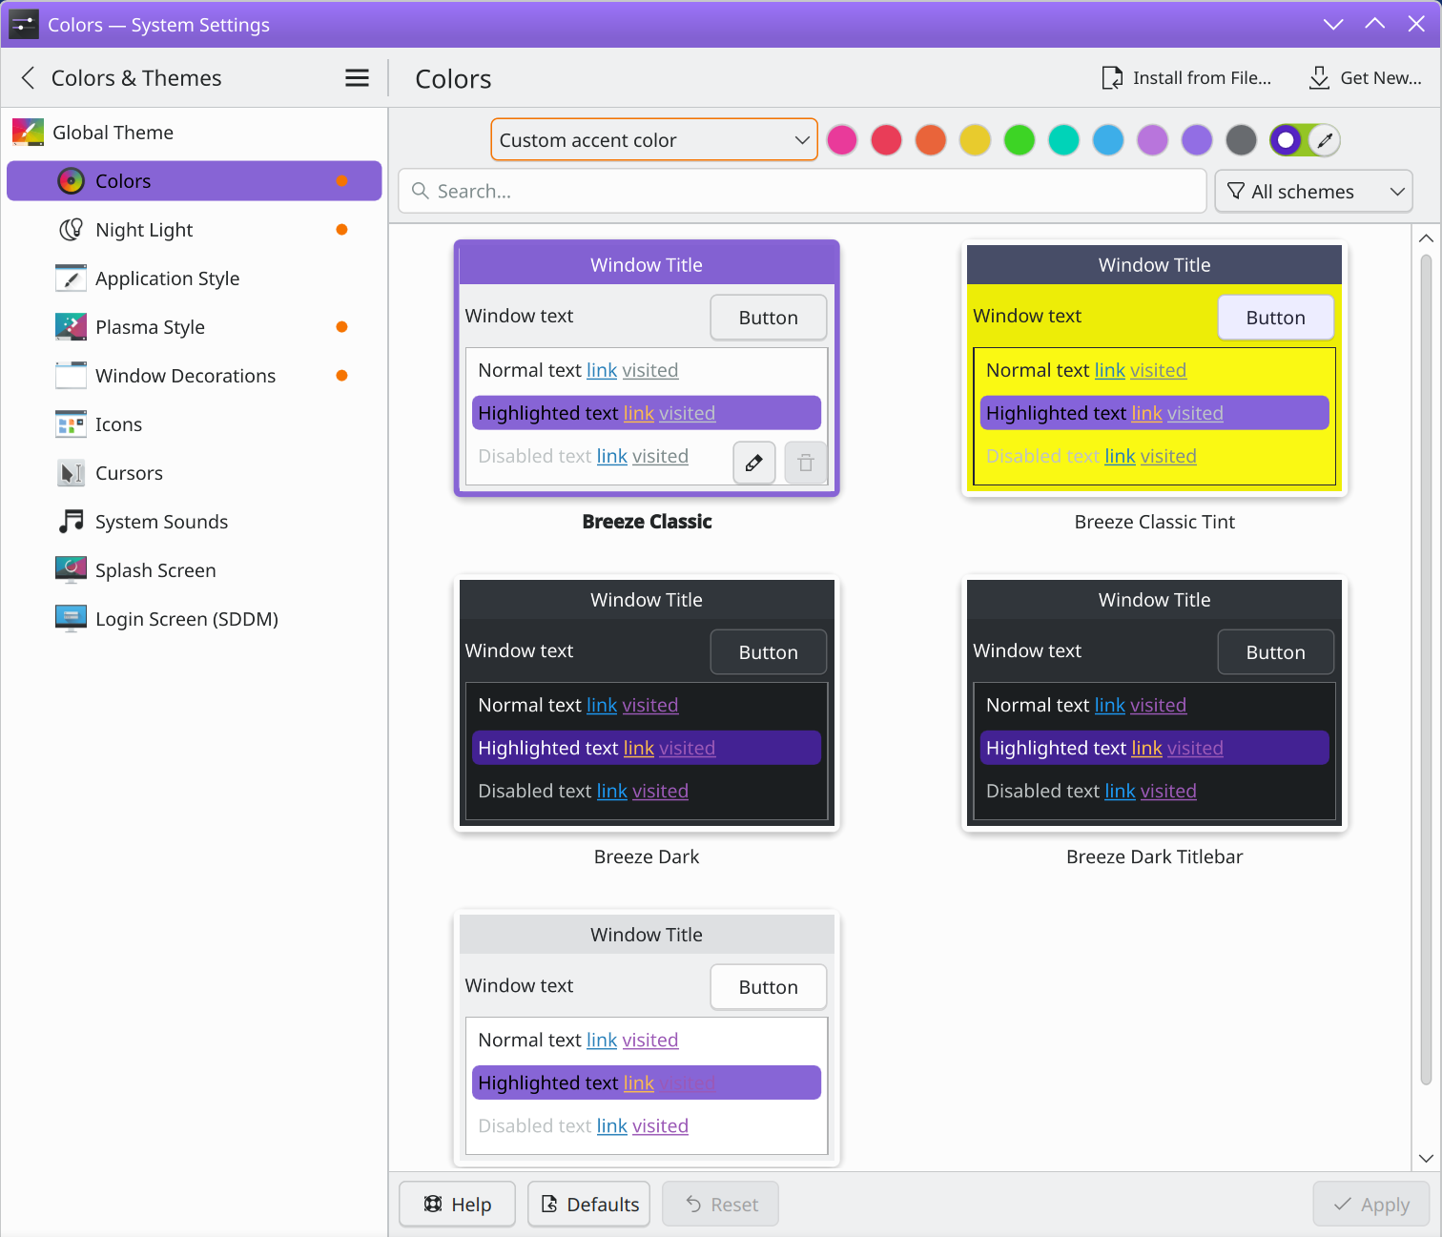
Task: Open the All schemes filter dropdown
Action: tap(1313, 191)
